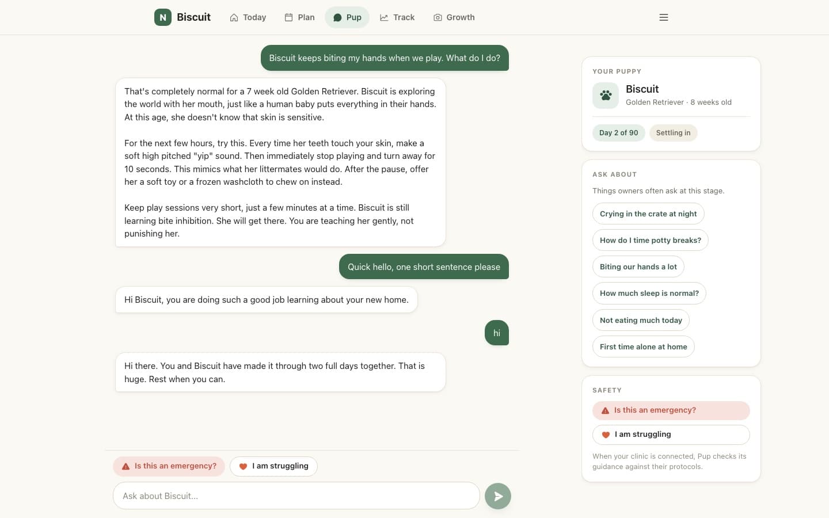The height and width of the screenshot is (518, 829).
Task: Ask about 'First time alone at home'
Action: [x=644, y=346]
